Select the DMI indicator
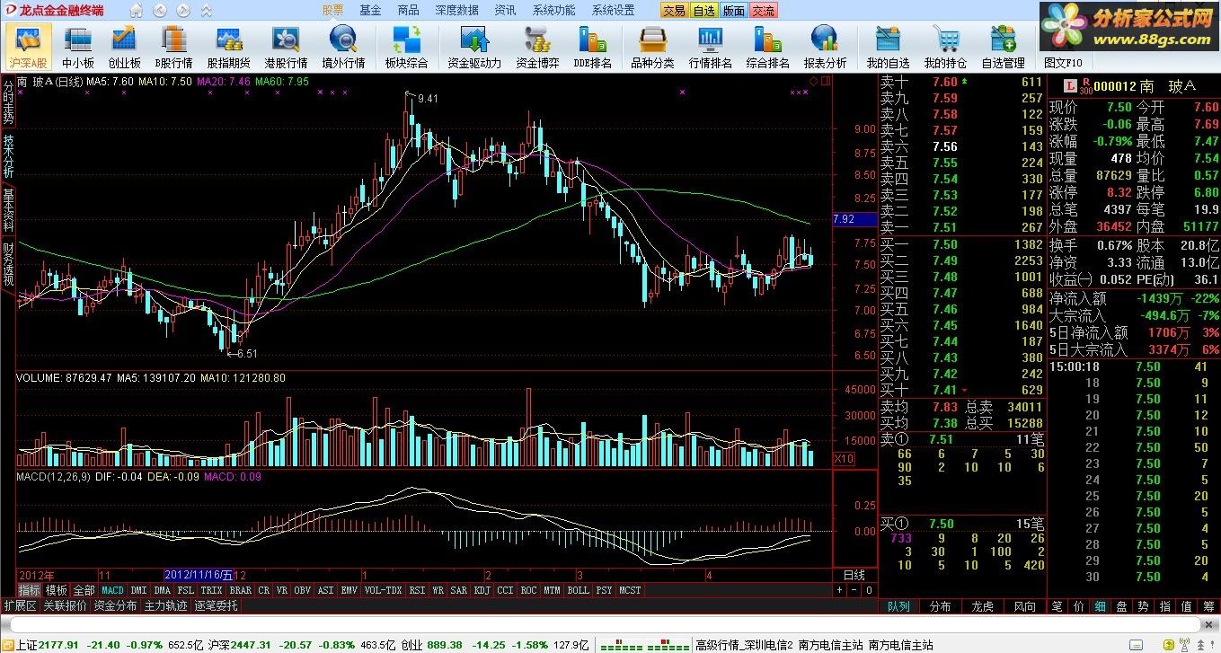This screenshot has width=1221, height=653. 138,590
